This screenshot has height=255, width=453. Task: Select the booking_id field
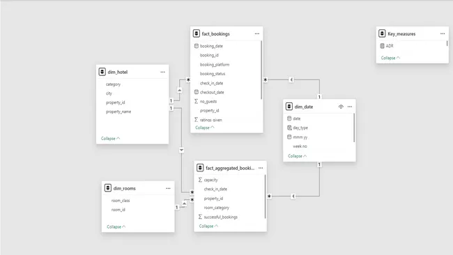pos(209,55)
